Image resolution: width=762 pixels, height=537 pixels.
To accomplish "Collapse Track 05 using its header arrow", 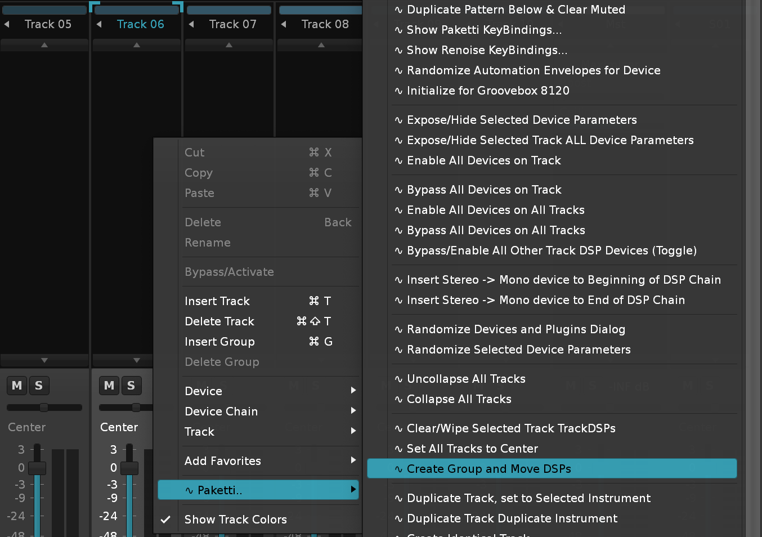I will 7,24.
